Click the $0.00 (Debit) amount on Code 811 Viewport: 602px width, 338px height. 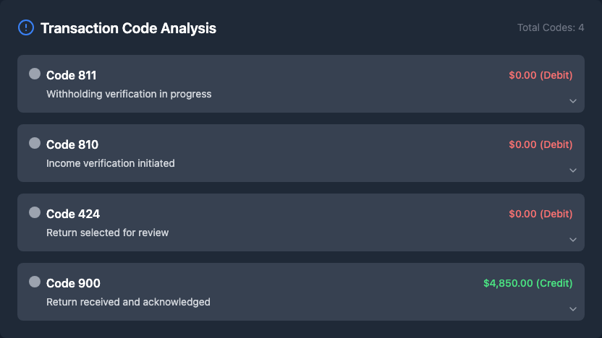[x=540, y=75]
